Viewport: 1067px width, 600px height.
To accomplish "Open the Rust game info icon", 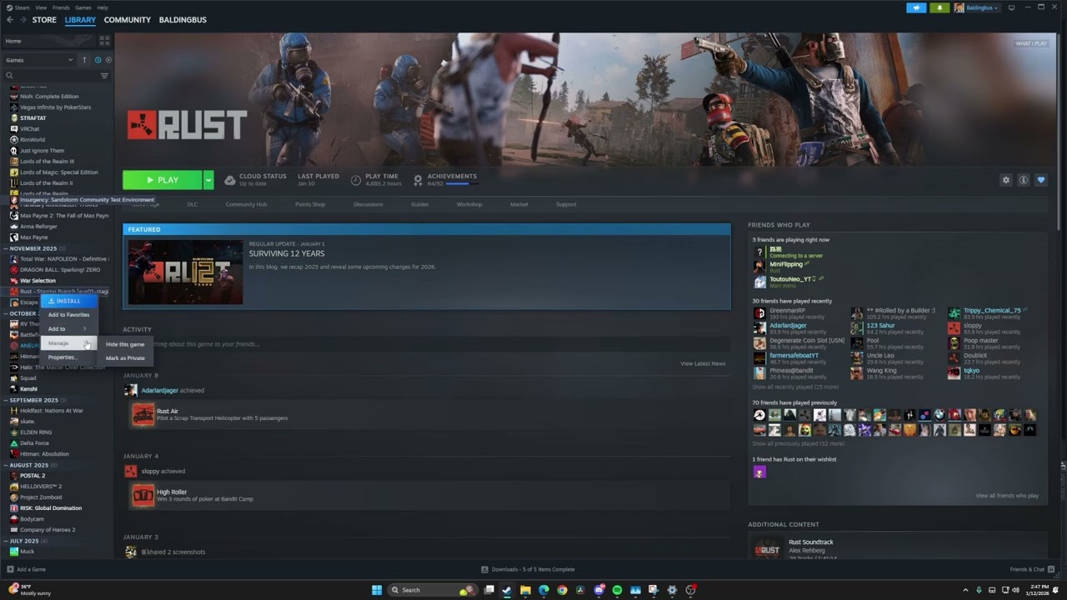I will [1024, 180].
